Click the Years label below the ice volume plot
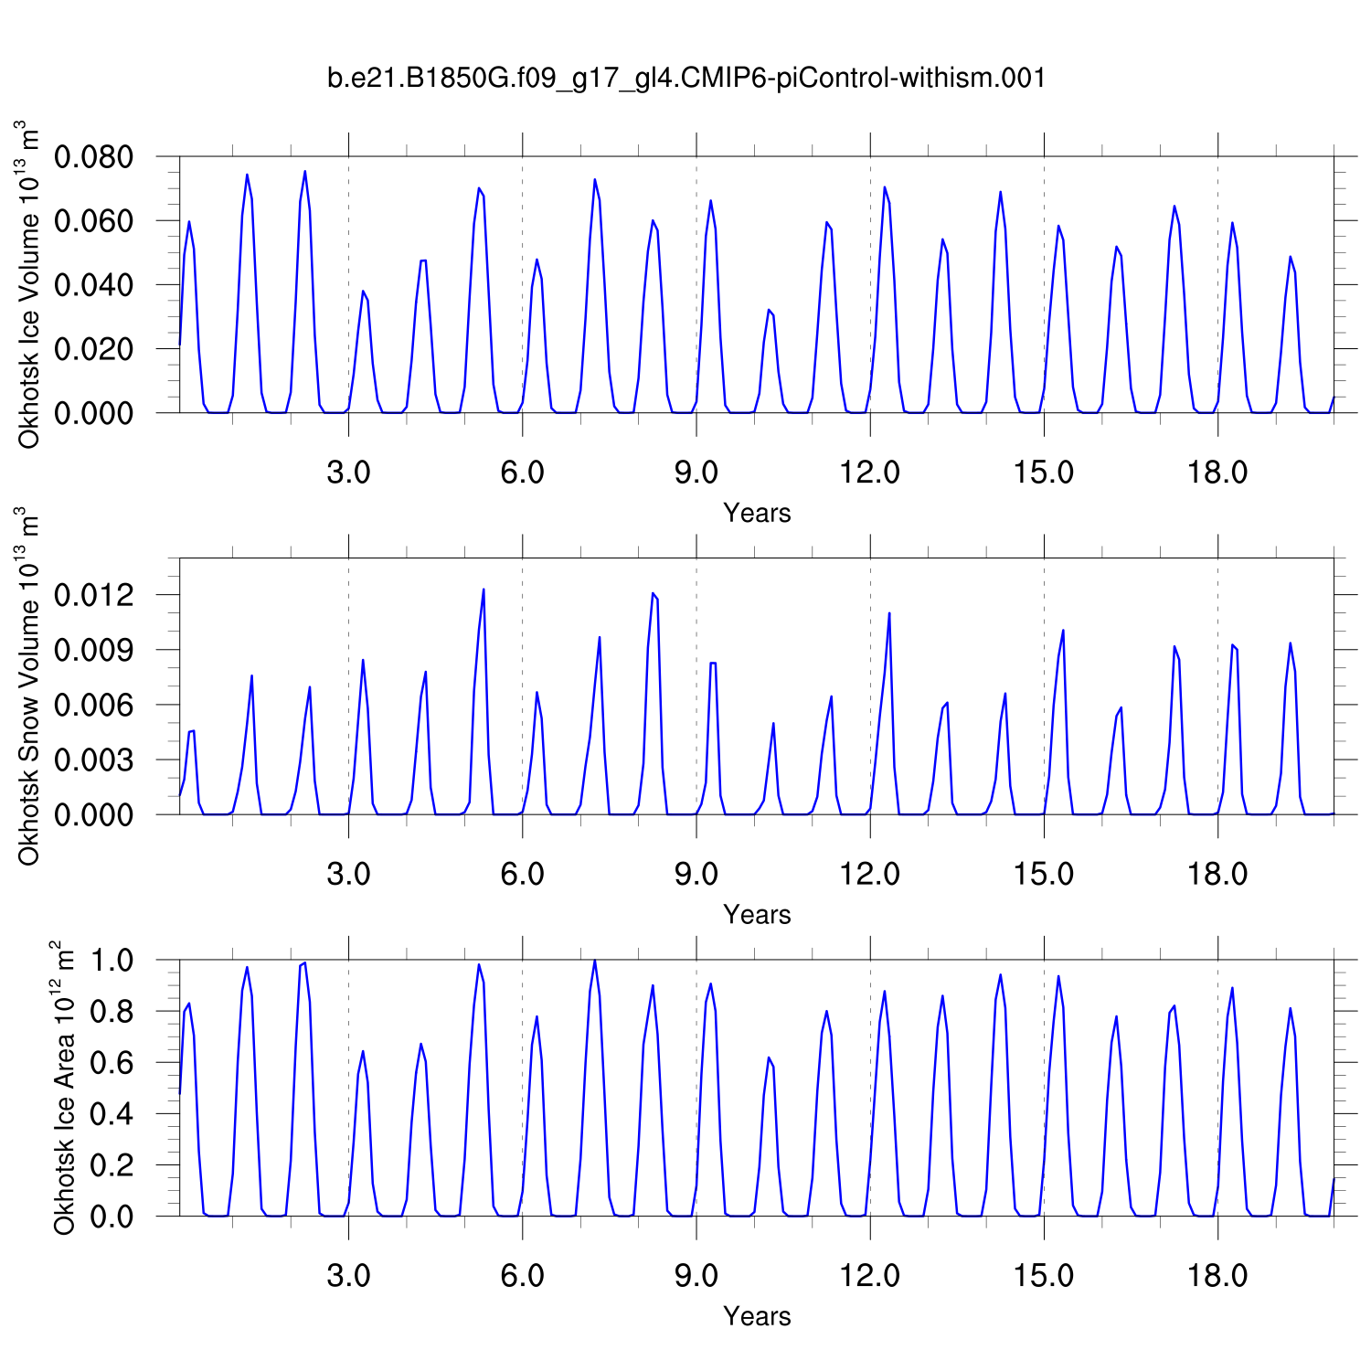1371x1371 pixels. point(757,513)
